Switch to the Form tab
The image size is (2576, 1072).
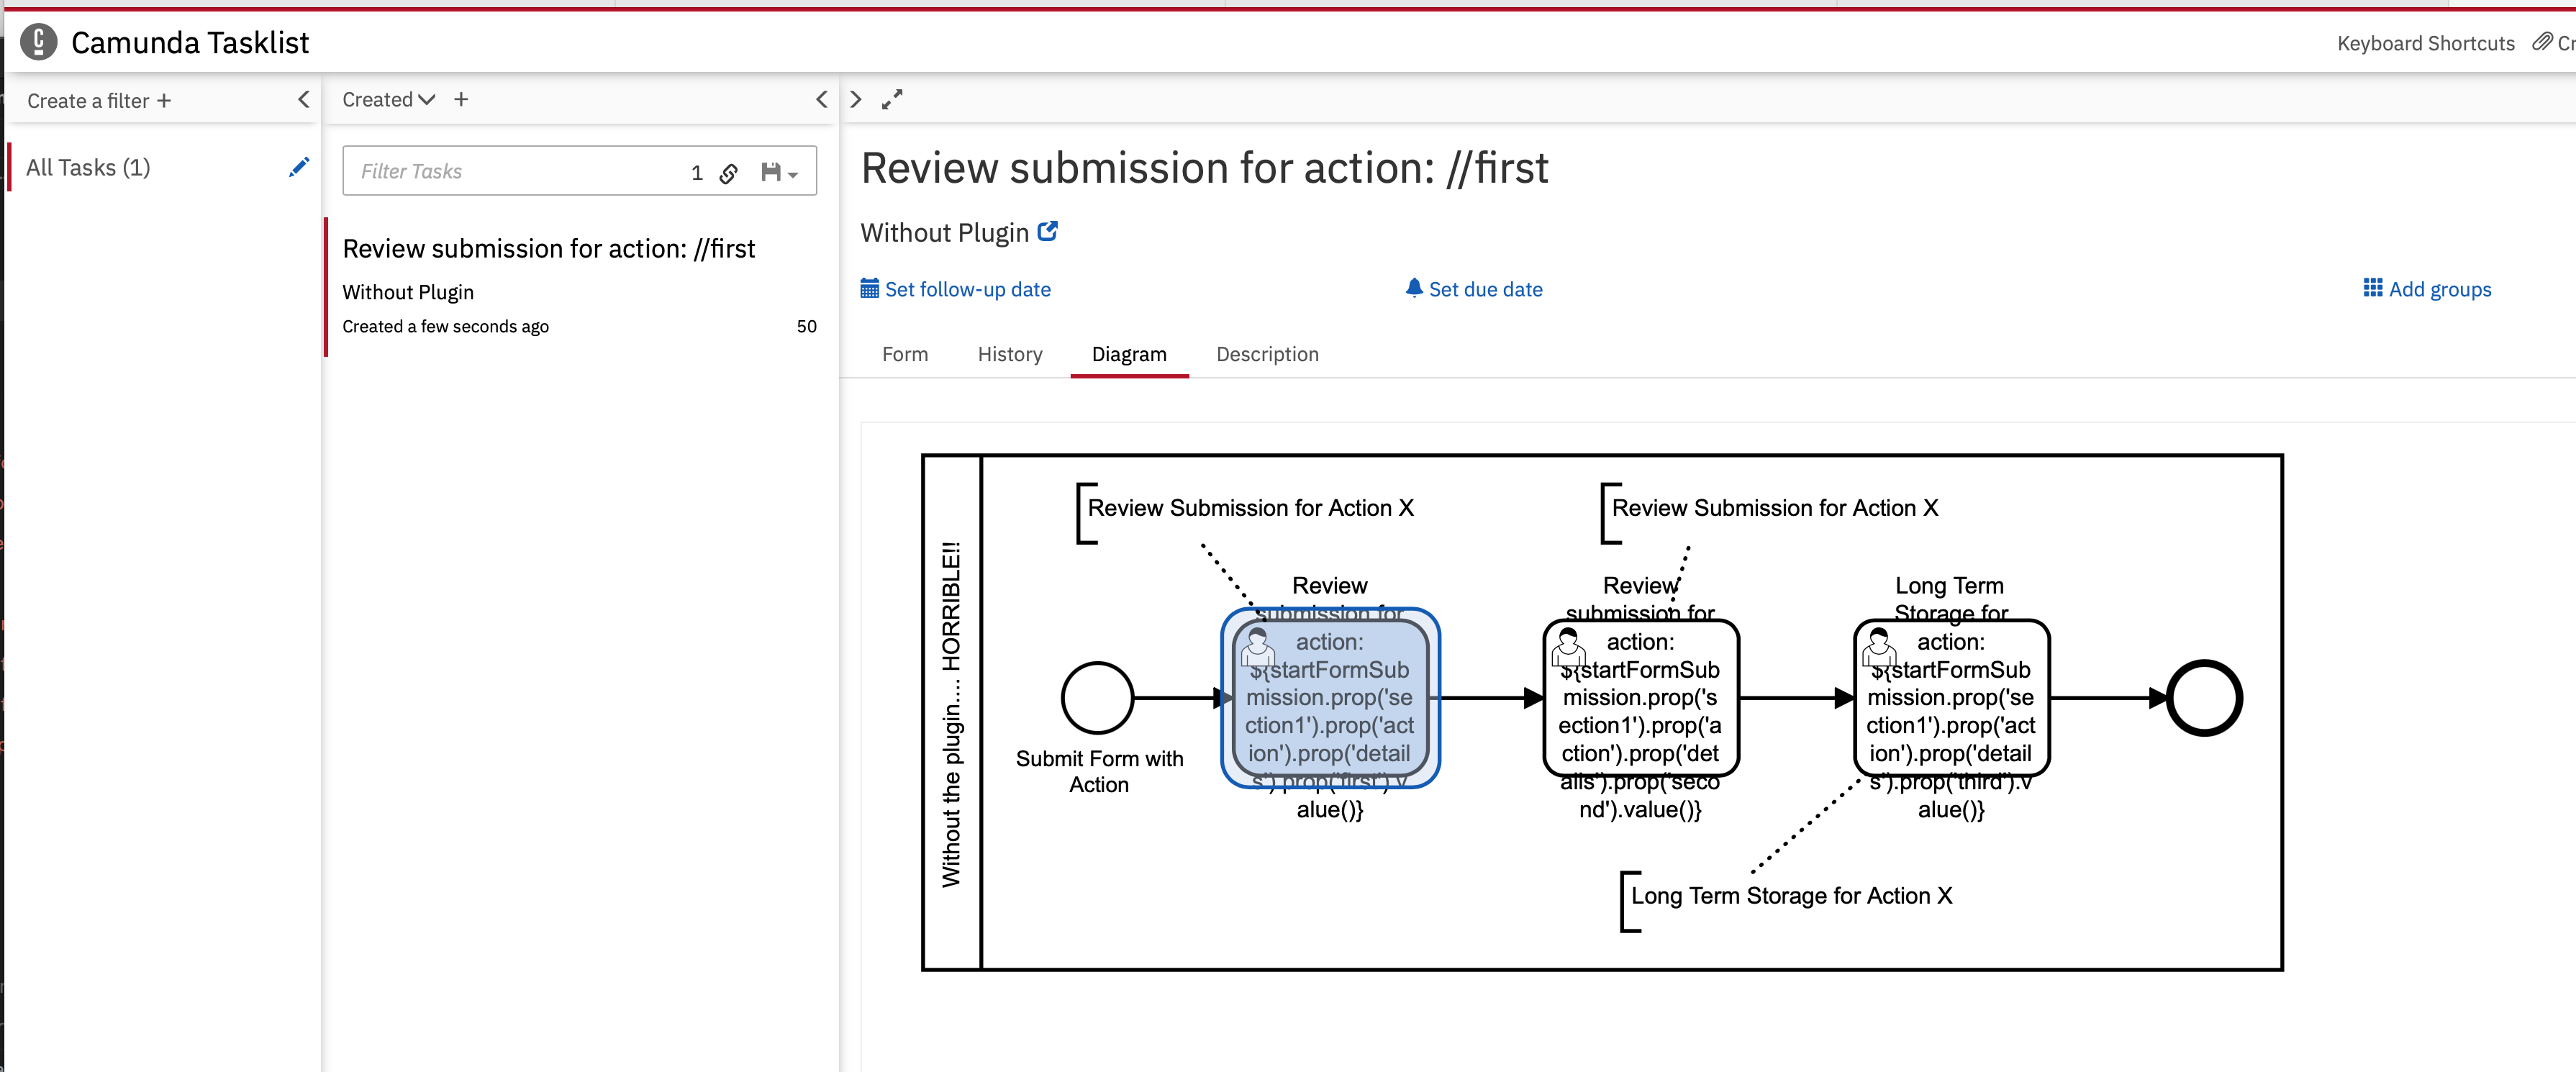(904, 354)
